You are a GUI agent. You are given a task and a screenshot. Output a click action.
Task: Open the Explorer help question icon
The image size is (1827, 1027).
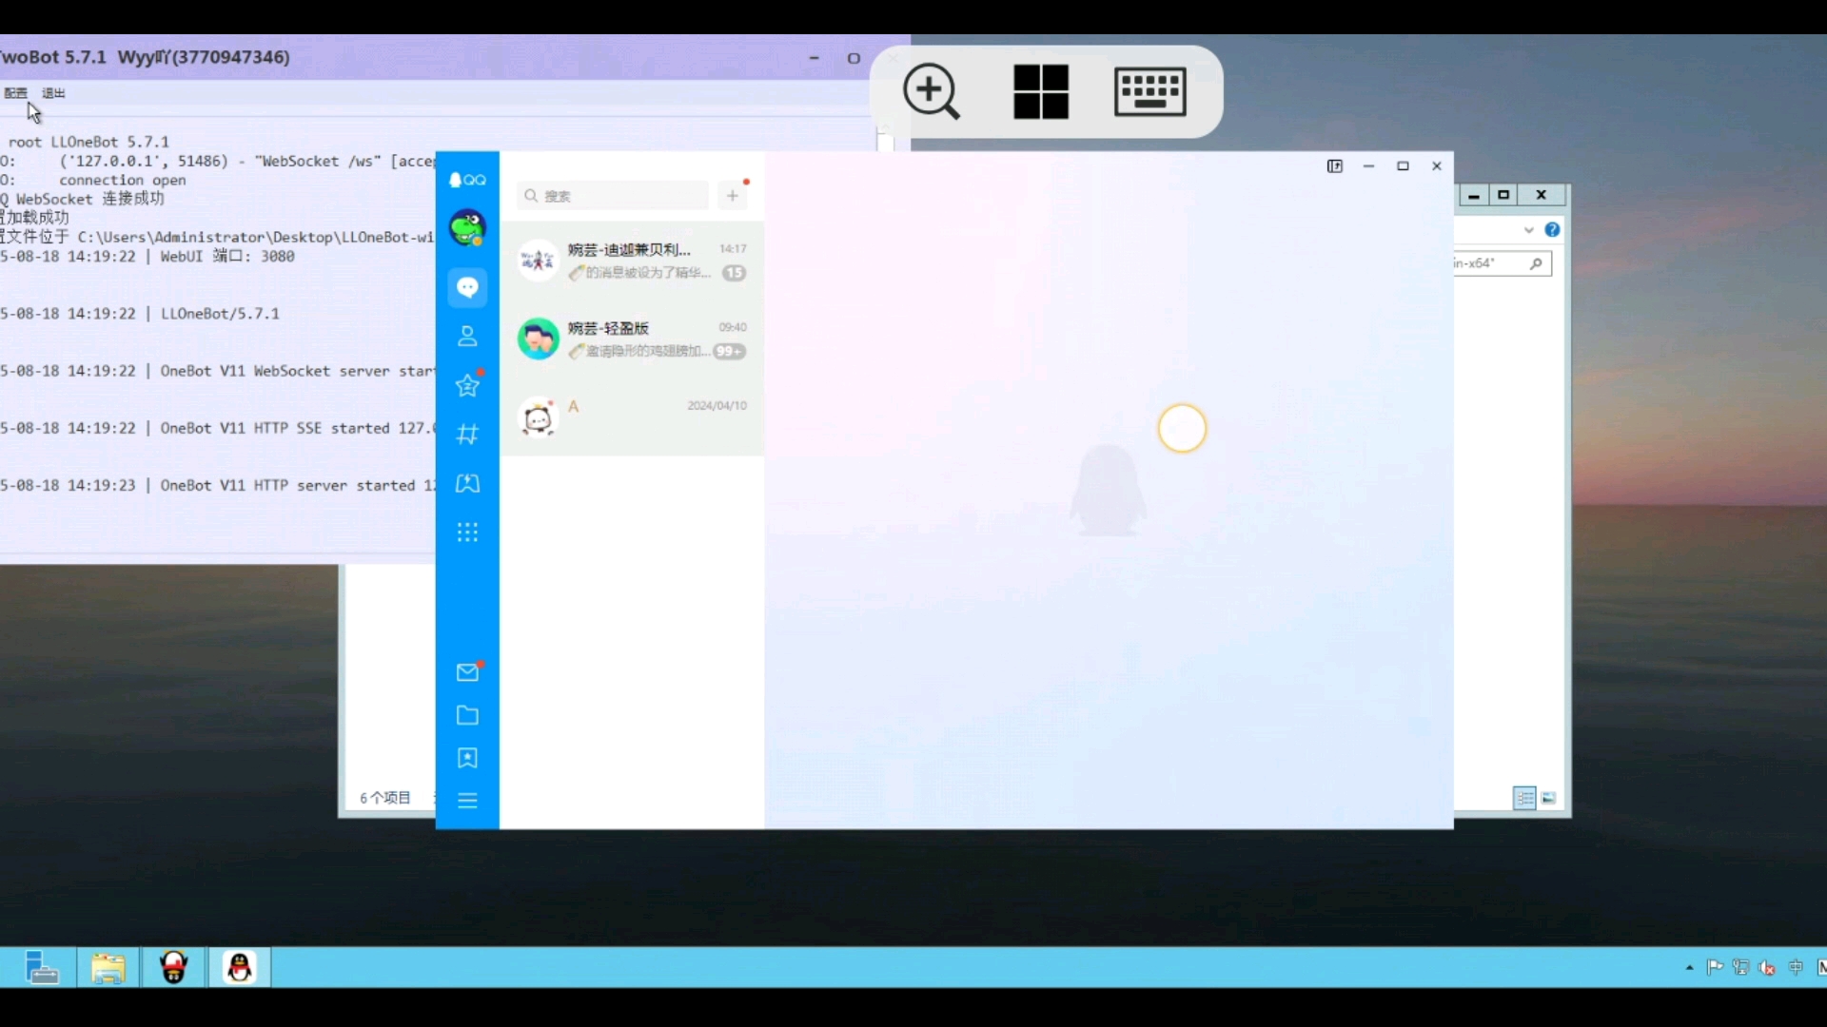tap(1553, 230)
